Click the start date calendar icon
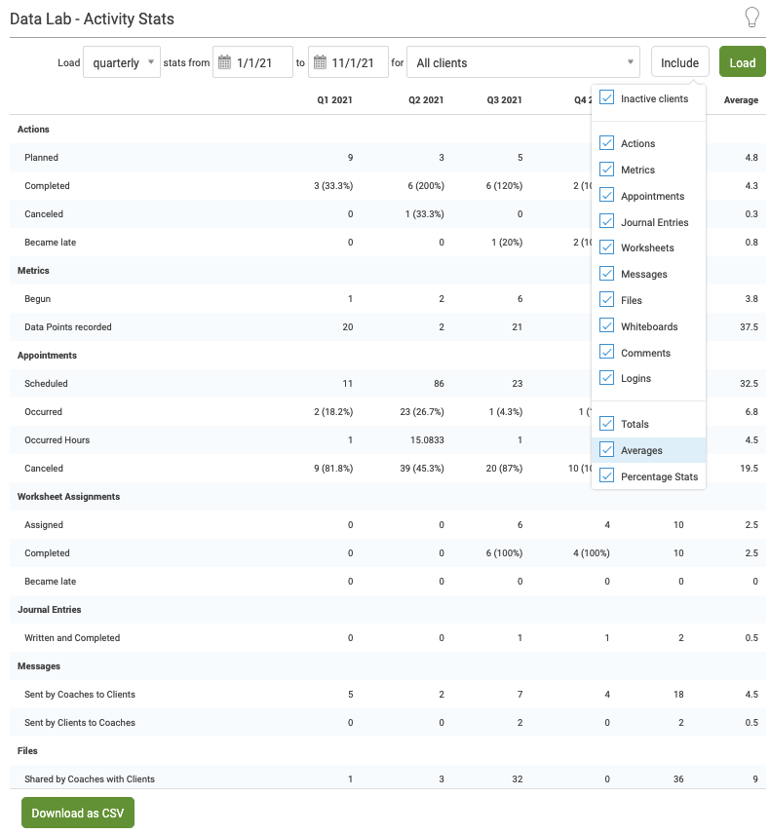This screenshot has width=770, height=834. pos(224,62)
